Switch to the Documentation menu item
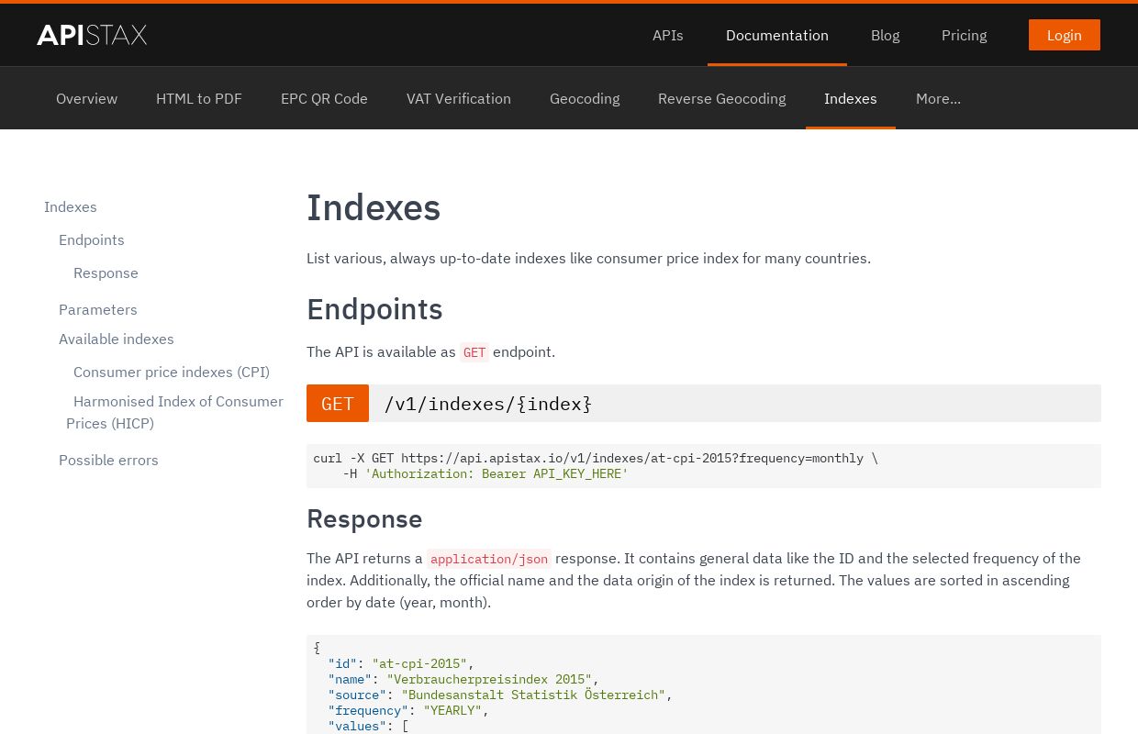Image resolution: width=1138 pixels, height=734 pixels. 776,35
